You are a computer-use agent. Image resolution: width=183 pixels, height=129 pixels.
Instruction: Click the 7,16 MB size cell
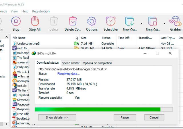[x=87, y=44]
